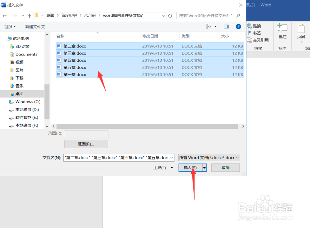Open the 工具(L) menu
310x228 pixels.
(x=163, y=168)
